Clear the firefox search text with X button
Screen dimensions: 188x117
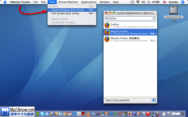[x=154, y=18]
